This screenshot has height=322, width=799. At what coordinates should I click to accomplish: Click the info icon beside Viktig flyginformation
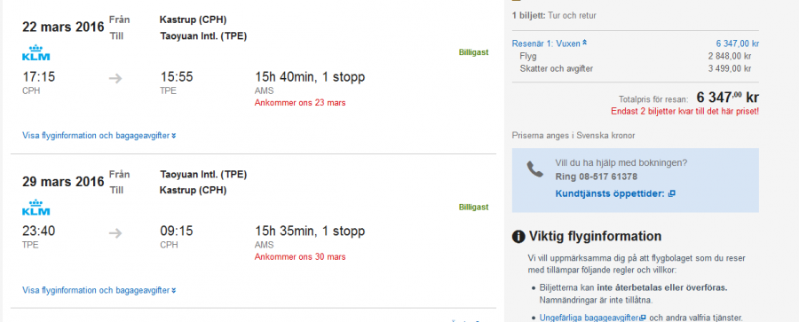(x=518, y=237)
